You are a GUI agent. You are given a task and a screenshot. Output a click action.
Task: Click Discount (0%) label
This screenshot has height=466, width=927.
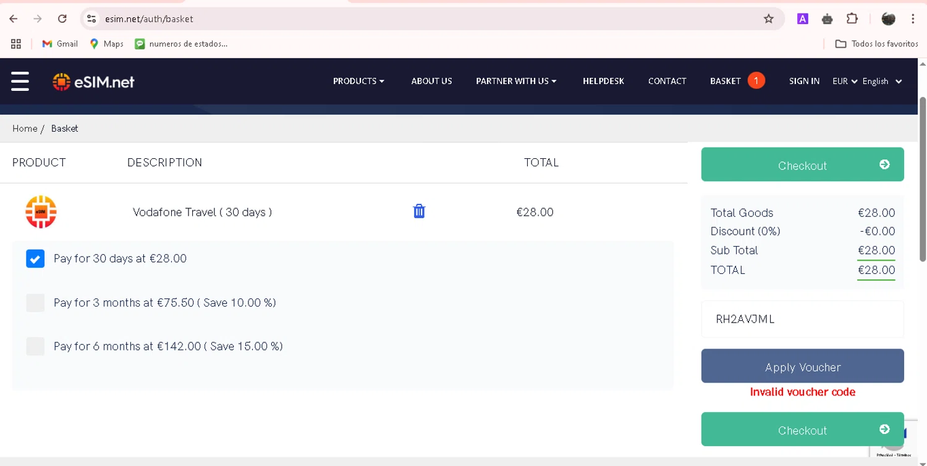coord(745,231)
